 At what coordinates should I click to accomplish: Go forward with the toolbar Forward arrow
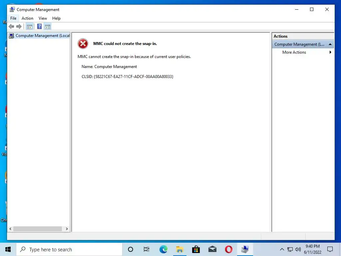pos(19,27)
